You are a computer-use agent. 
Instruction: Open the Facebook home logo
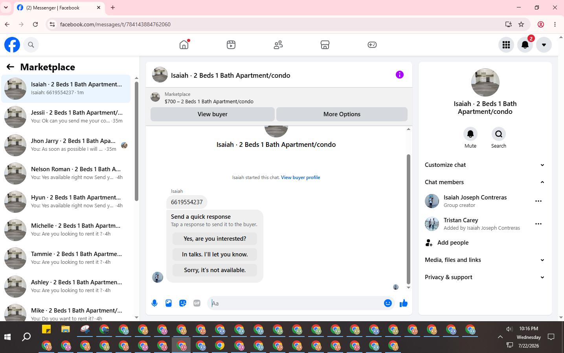point(12,45)
